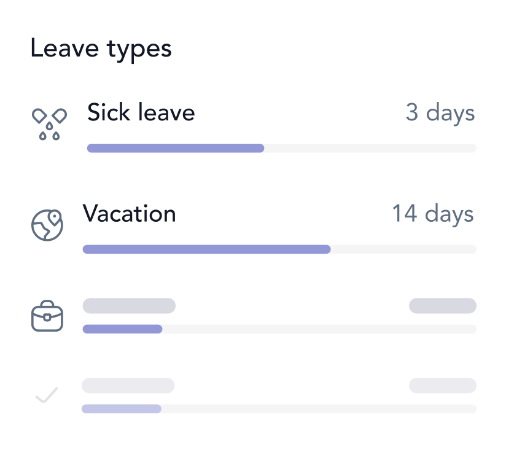
Task: Click unfilled part of Sick leave bar
Action: [370, 148]
